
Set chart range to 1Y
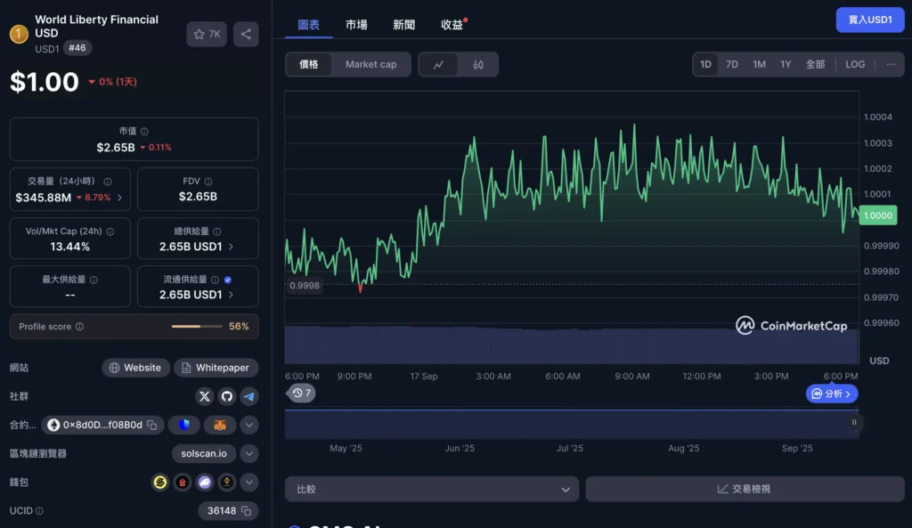tap(786, 64)
